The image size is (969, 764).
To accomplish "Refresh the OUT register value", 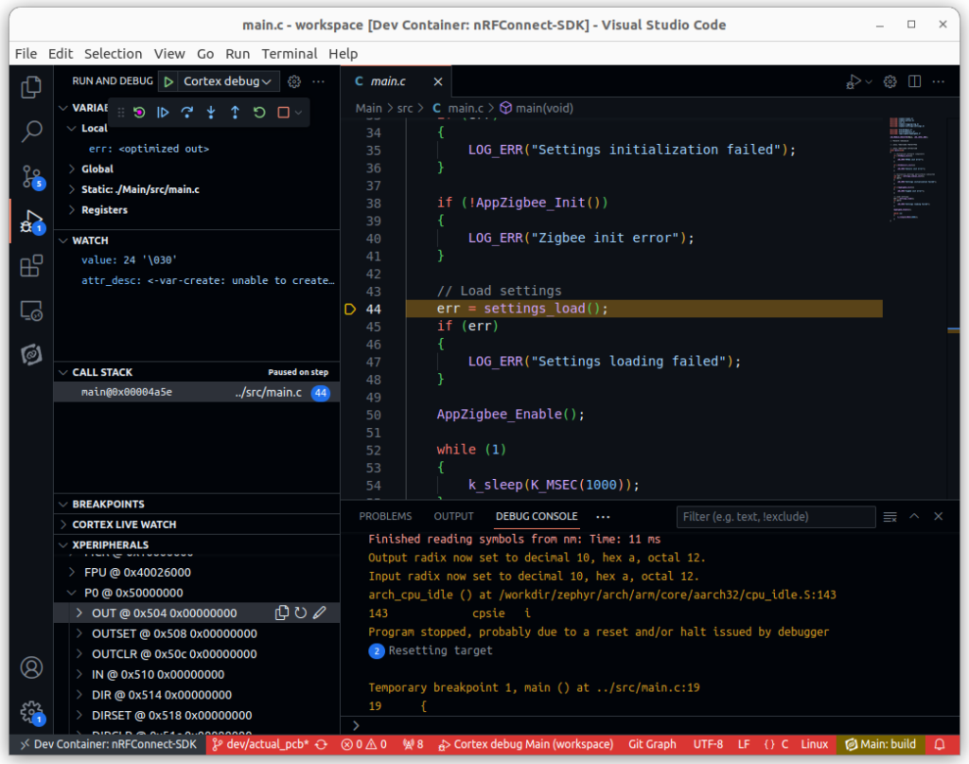I will pos(300,613).
